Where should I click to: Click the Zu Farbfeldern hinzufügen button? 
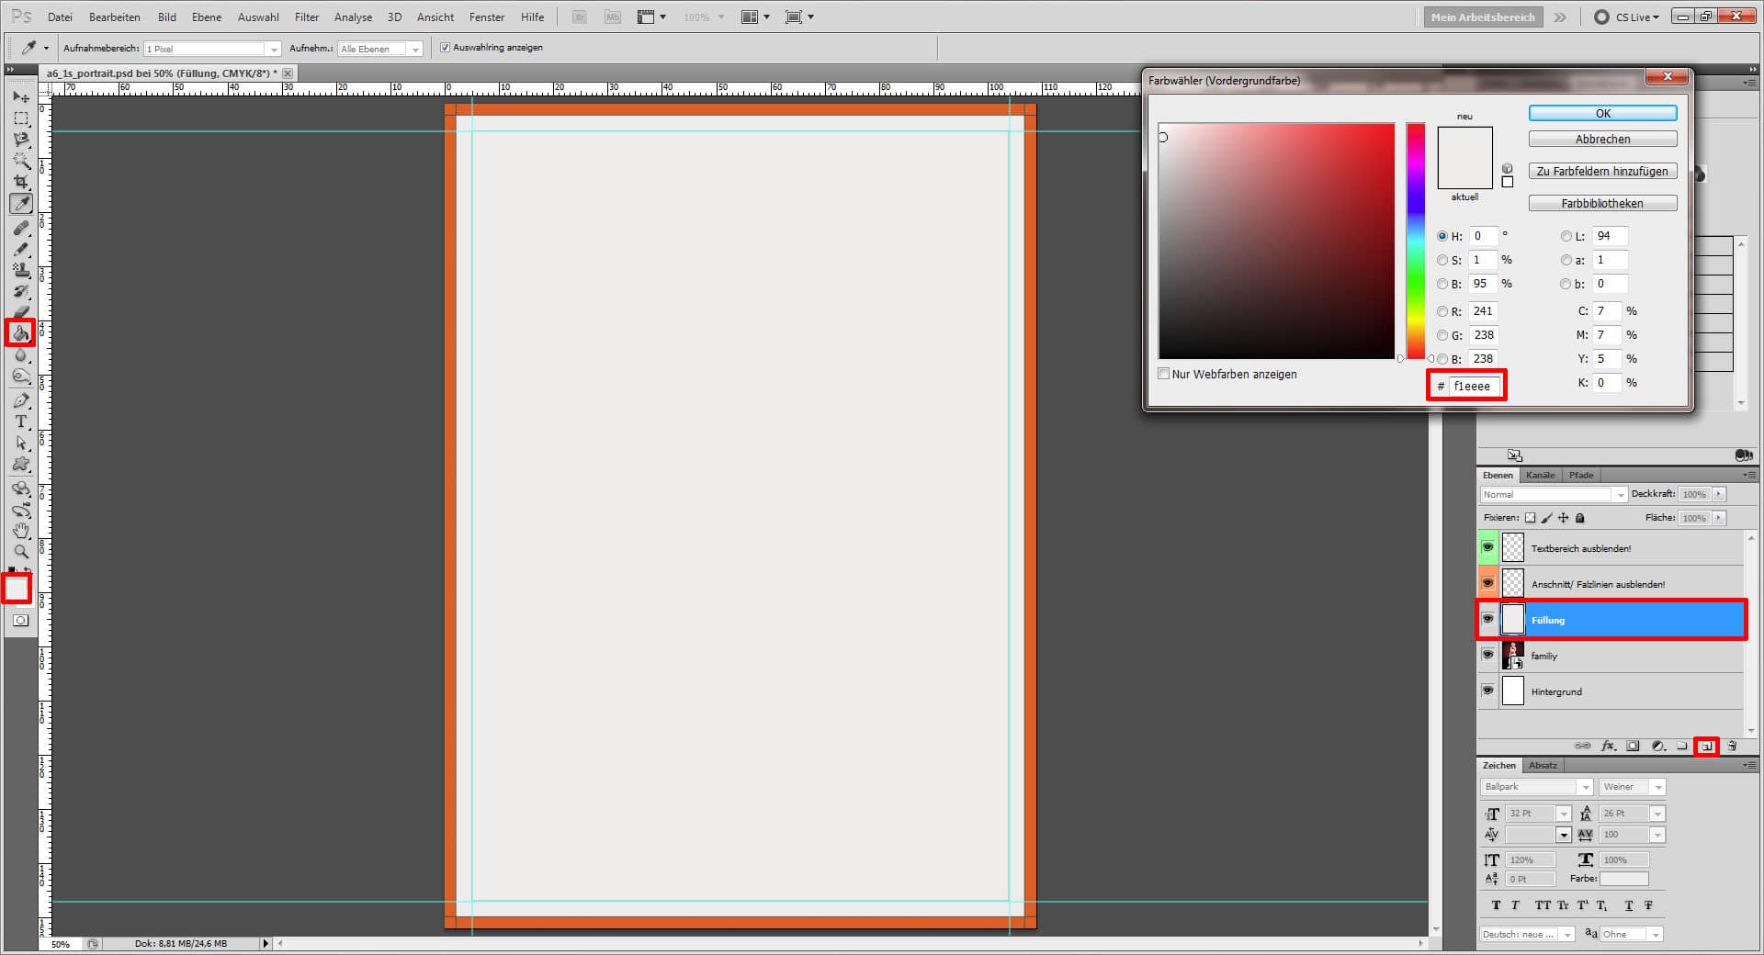pos(1601,171)
